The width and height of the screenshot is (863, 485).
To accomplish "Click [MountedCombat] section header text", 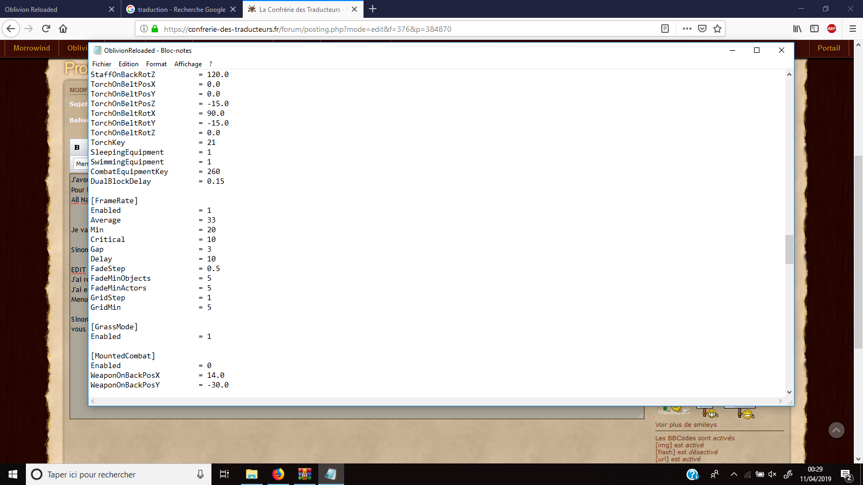I will click(123, 356).
